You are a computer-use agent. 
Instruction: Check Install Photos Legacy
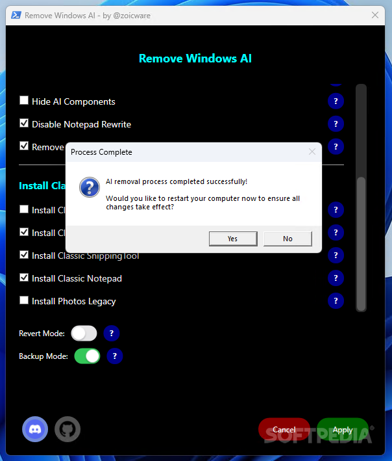(24, 300)
